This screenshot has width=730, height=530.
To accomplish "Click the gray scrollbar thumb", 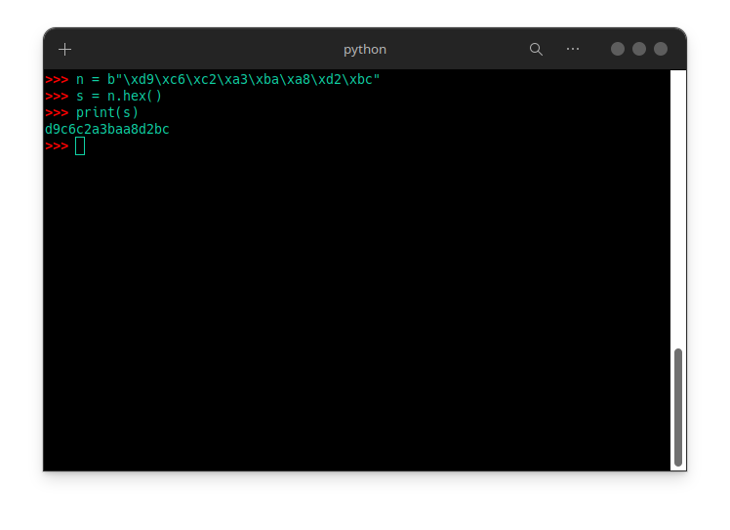I will pyautogui.click(x=678, y=407).
